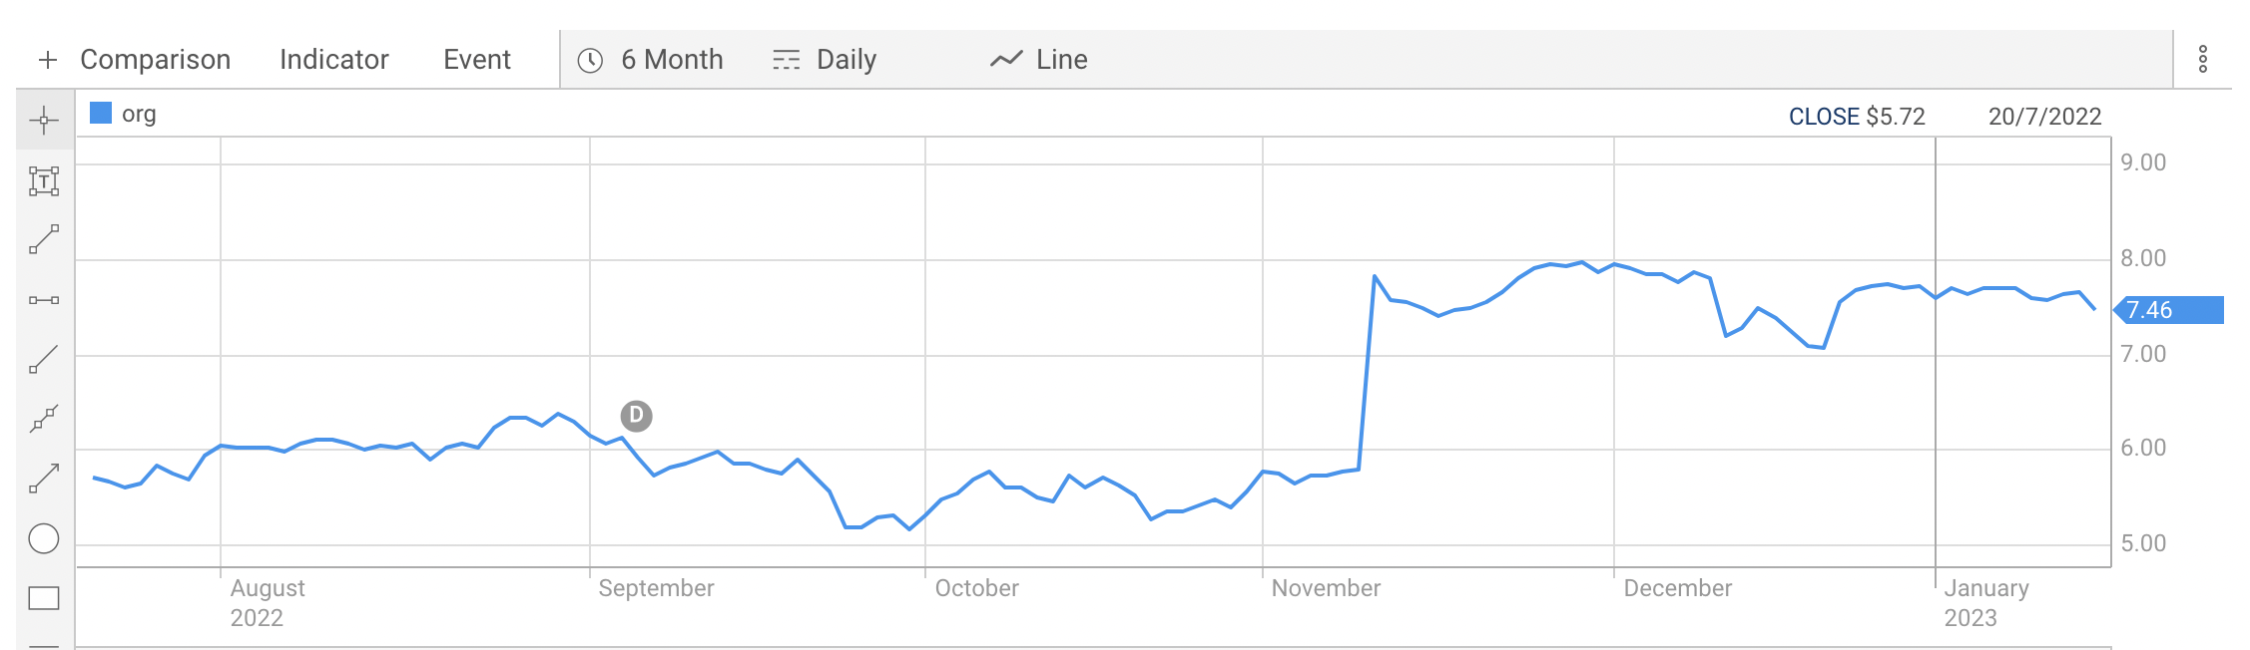The width and height of the screenshot is (2250, 650).
Task: Select the crosshair cursor tool
Action: (x=44, y=121)
